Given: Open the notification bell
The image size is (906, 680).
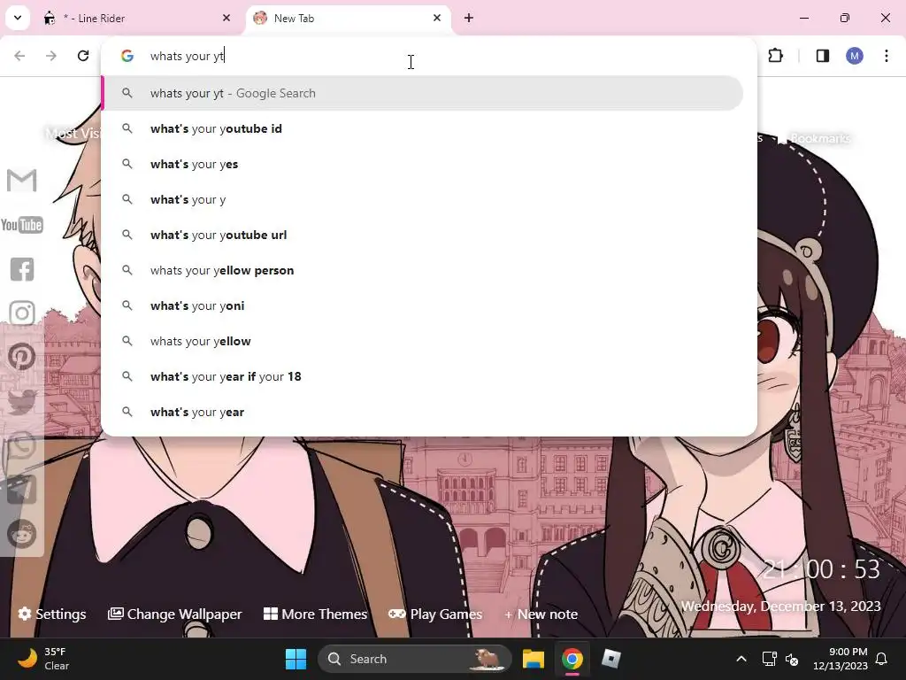Looking at the screenshot, I should (x=882, y=659).
